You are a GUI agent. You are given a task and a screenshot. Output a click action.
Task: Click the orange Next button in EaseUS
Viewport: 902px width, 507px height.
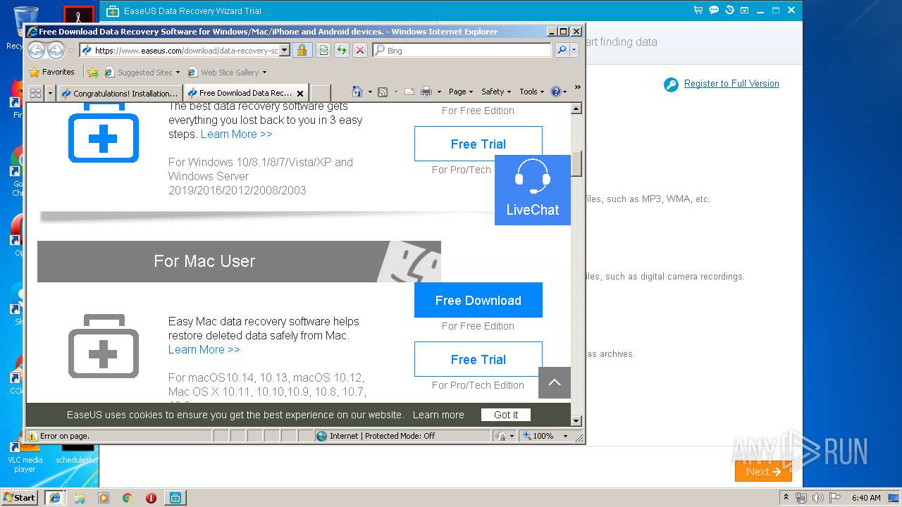763,472
